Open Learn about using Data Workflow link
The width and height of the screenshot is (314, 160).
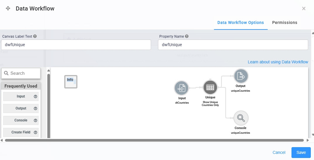(x=278, y=62)
